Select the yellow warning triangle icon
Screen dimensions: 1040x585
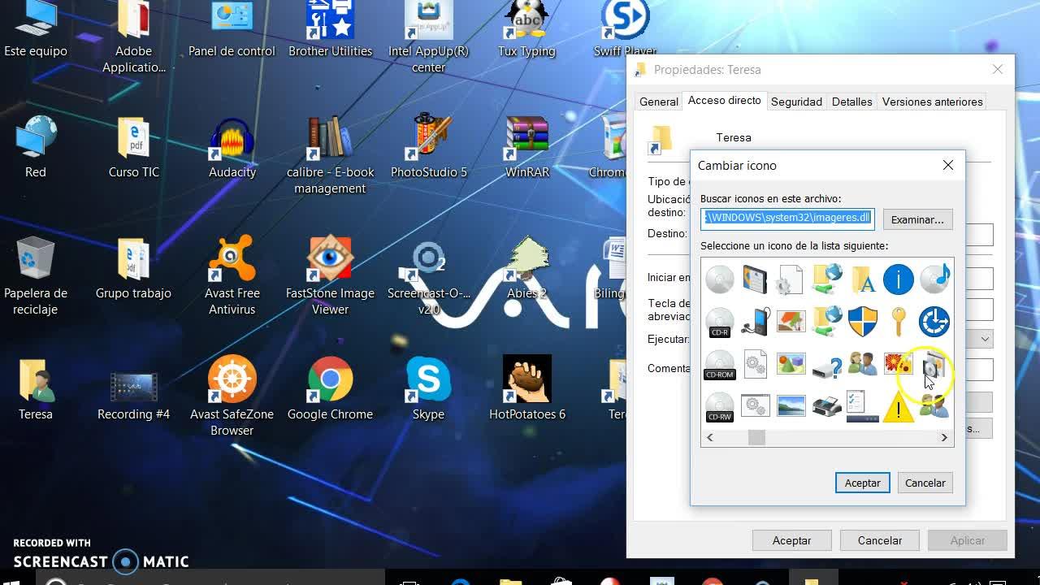(898, 408)
